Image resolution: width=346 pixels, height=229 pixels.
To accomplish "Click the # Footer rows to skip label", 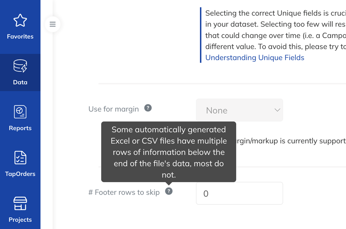I will pyautogui.click(x=124, y=192).
